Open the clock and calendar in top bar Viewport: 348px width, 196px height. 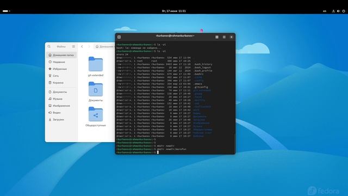174,11
